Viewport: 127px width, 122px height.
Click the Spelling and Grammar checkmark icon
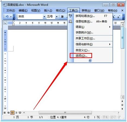(x=70, y=16)
